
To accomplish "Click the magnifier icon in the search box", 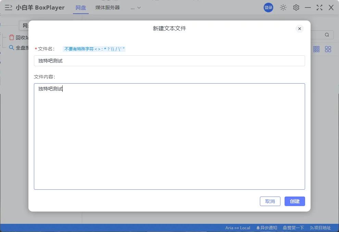I will [x=327, y=34].
